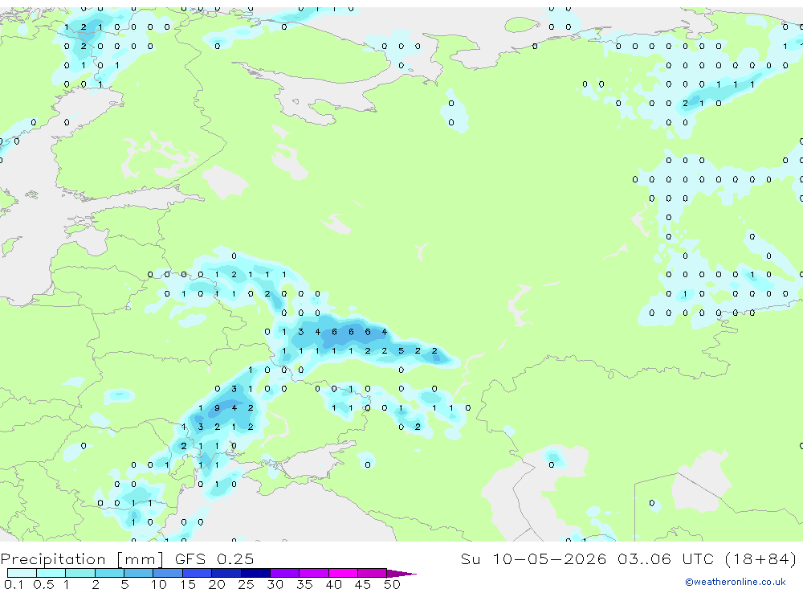The image size is (803, 589).
Task: Pick the 35–40 mm violet legend segment
Action: (314, 573)
